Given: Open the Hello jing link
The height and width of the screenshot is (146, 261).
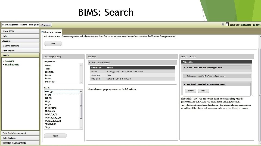Looking at the screenshot, I should tap(235, 25).
